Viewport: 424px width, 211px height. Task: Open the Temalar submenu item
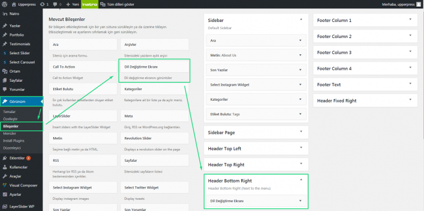[10, 112]
